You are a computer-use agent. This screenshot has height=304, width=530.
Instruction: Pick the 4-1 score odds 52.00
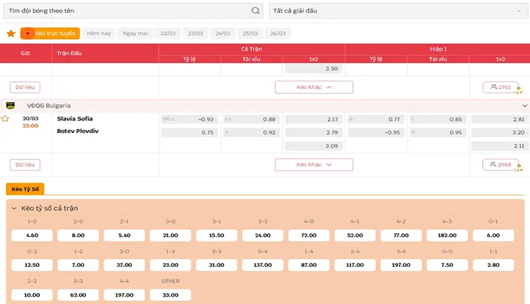pyautogui.click(x=355, y=235)
